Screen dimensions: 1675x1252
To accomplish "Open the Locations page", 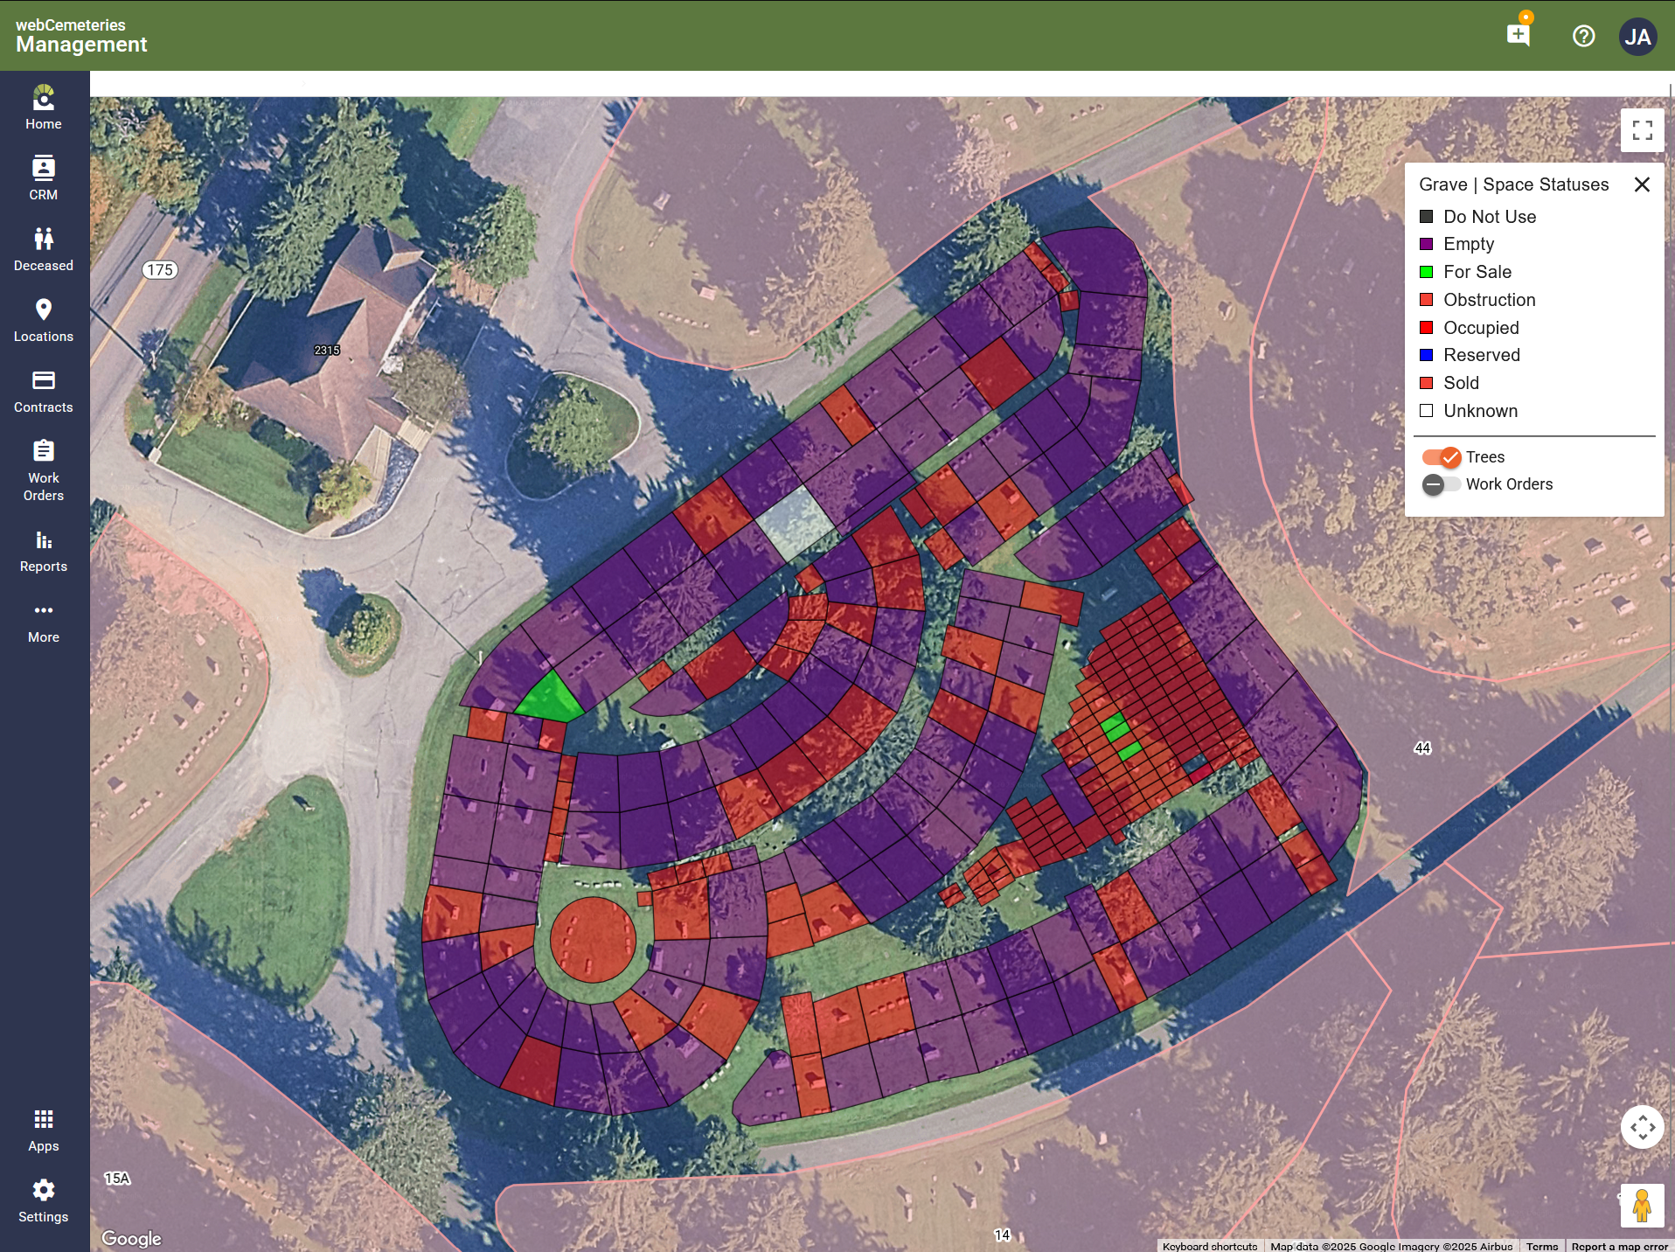I will coord(44,320).
